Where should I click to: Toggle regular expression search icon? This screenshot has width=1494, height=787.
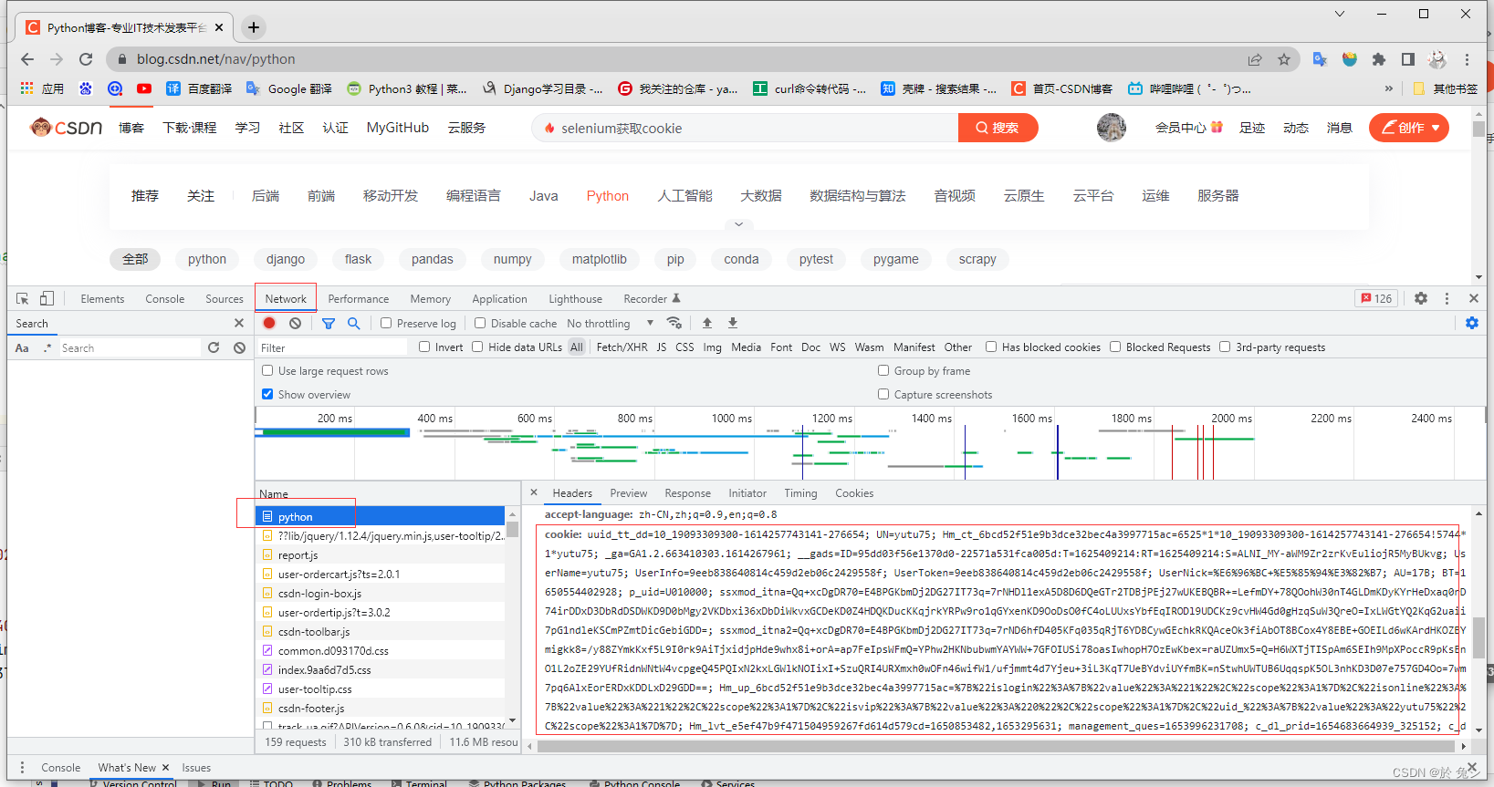[47, 348]
